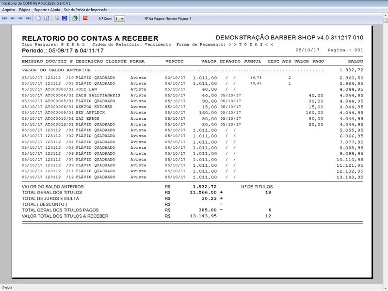388x291 pixels.
Task: Click the ASHTON KUTCHER client name
Action: click(94, 107)
